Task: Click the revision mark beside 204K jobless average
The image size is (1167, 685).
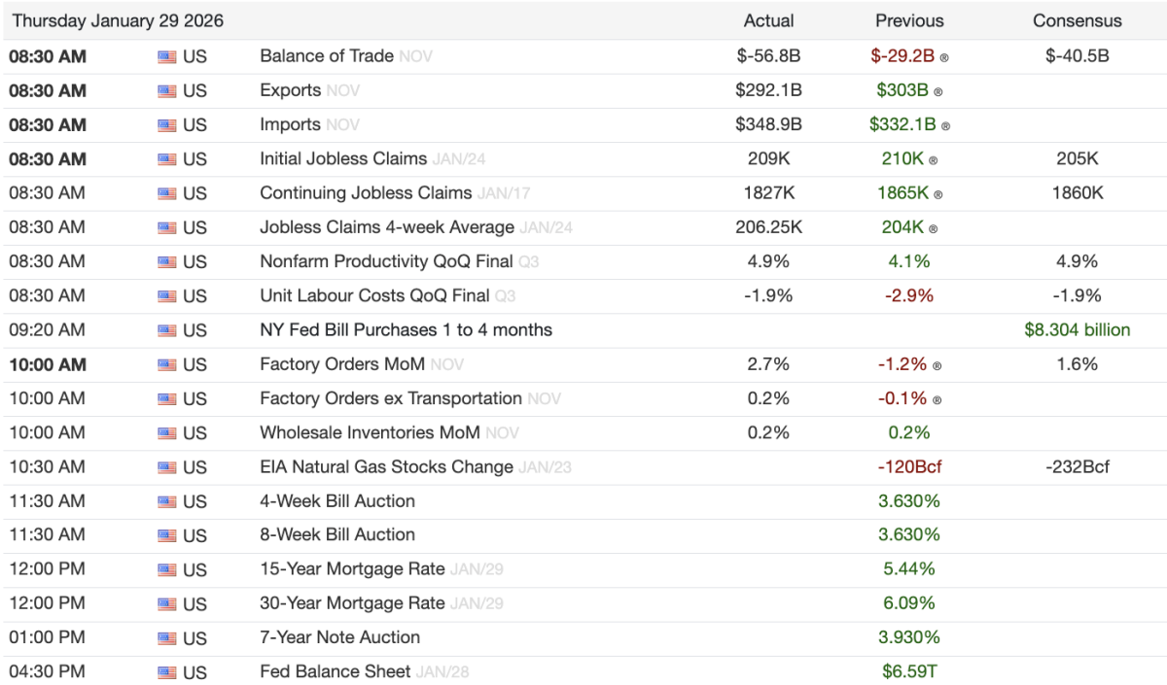Action: click(x=934, y=229)
